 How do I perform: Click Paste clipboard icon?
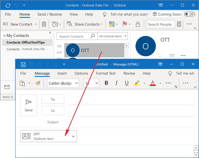pos(22,83)
